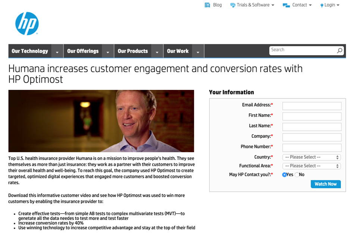Select the Our Offerings nav item

tap(83, 51)
